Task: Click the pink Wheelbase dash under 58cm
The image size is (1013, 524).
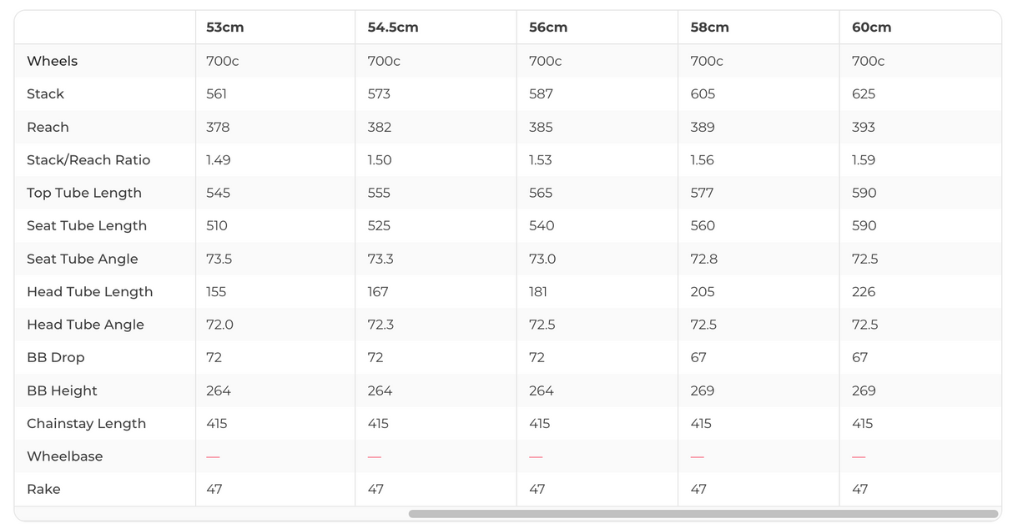Action: pos(698,457)
